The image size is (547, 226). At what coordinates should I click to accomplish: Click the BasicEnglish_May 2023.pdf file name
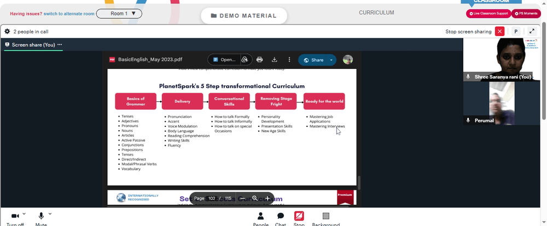coord(150,60)
